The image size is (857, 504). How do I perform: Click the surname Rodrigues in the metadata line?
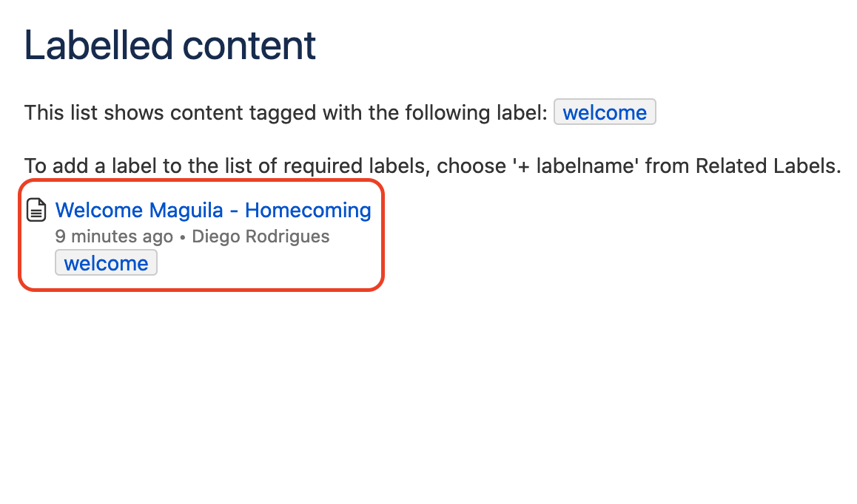287,236
